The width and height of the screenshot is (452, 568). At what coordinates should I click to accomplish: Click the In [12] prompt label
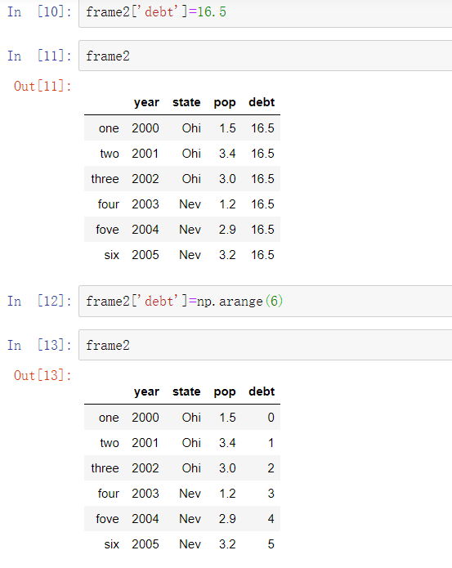coord(39,301)
